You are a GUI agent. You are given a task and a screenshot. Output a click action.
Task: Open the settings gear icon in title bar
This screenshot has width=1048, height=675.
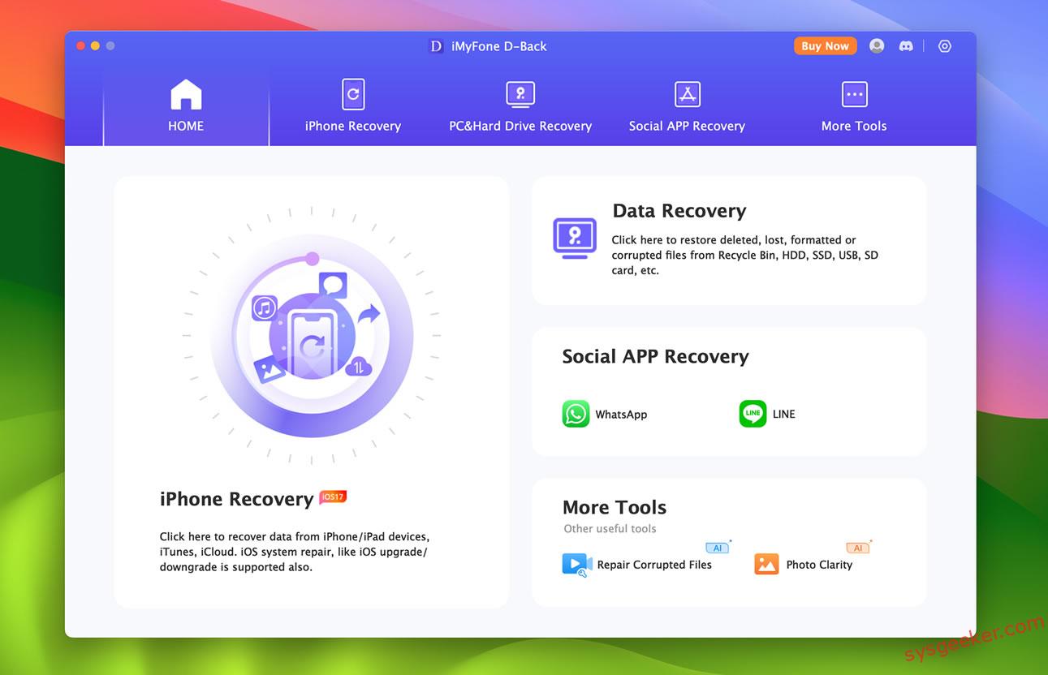(944, 46)
